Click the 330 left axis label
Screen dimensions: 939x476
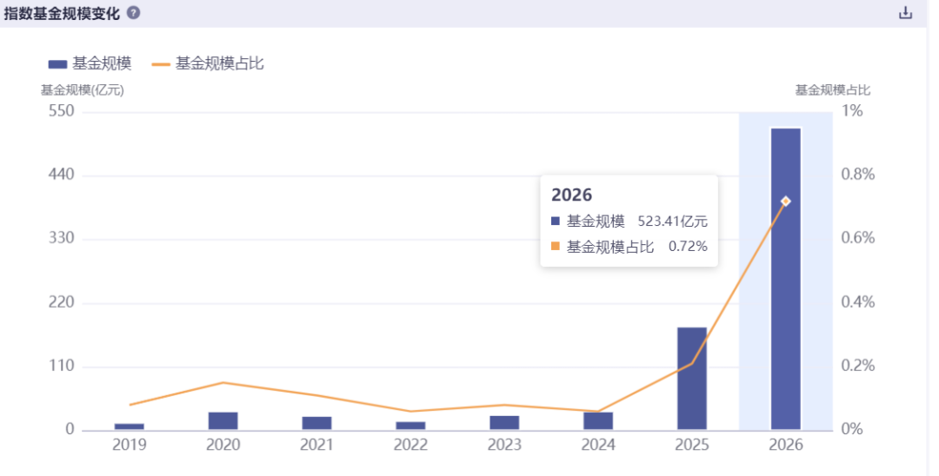pos(62,238)
